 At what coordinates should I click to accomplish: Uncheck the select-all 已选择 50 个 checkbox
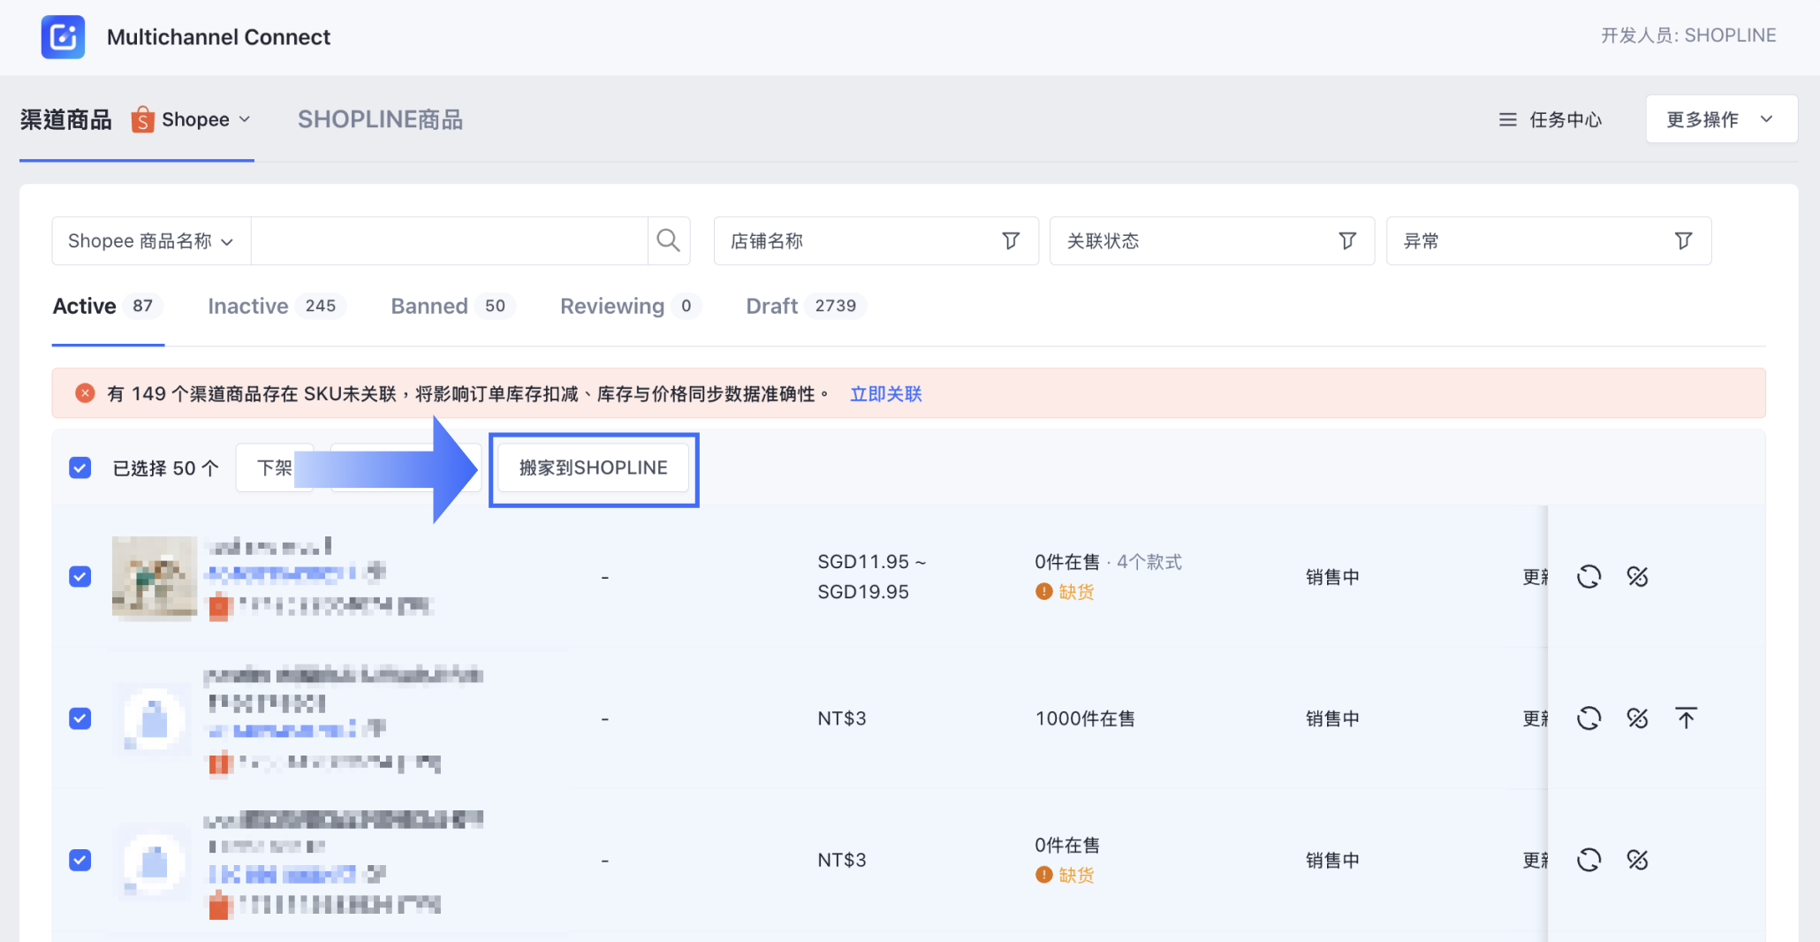[80, 467]
